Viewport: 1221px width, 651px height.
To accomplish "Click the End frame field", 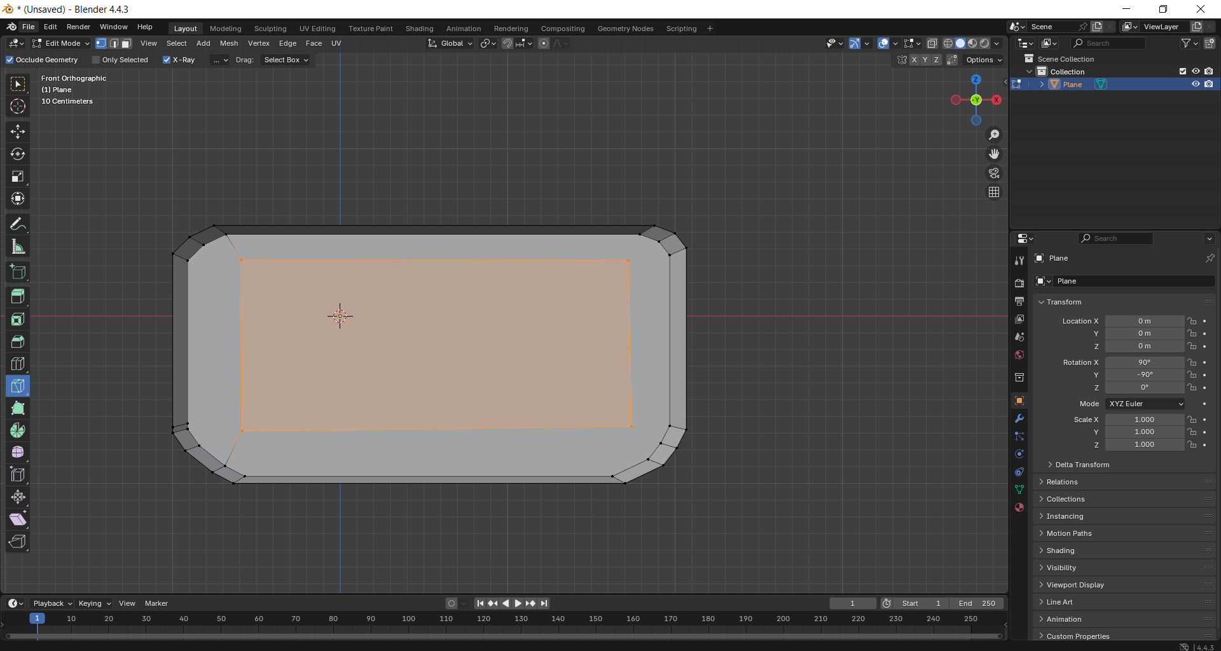I will [x=977, y=603].
